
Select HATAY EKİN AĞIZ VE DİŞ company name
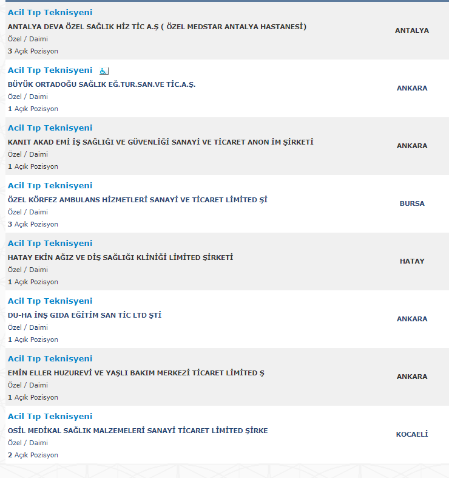pyautogui.click(x=120, y=258)
